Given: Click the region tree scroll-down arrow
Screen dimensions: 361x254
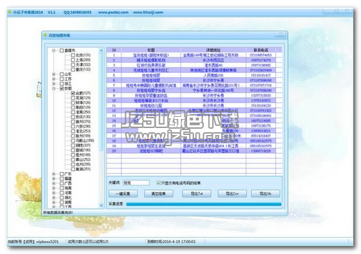Looking at the screenshot, I should click(x=101, y=205).
